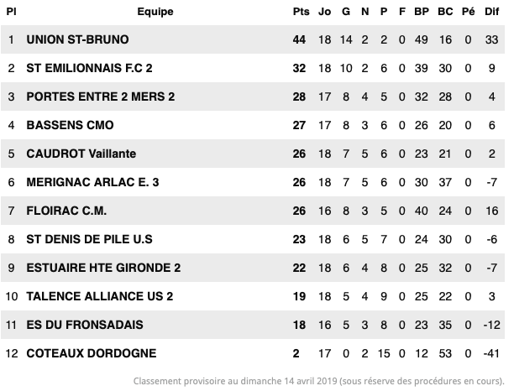Click ESTUAIRE HTE GIRONDE 2 team
Viewport: 514px width, 391px height.
[103, 268]
